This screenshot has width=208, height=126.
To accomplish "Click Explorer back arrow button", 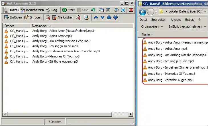I will click(142, 12).
